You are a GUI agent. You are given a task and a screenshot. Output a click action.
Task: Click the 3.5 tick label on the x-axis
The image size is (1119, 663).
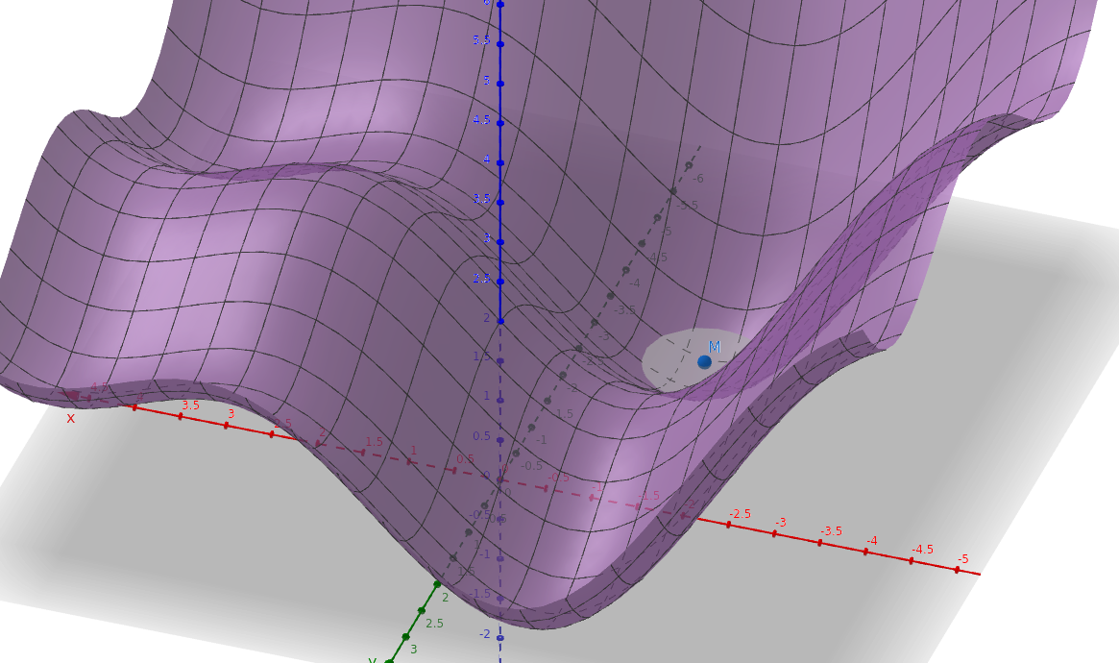(x=190, y=405)
